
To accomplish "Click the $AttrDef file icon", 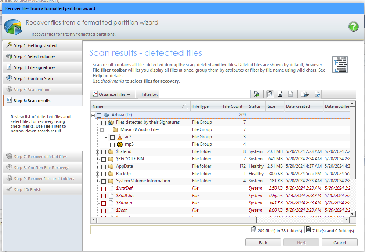I will (111, 188).
